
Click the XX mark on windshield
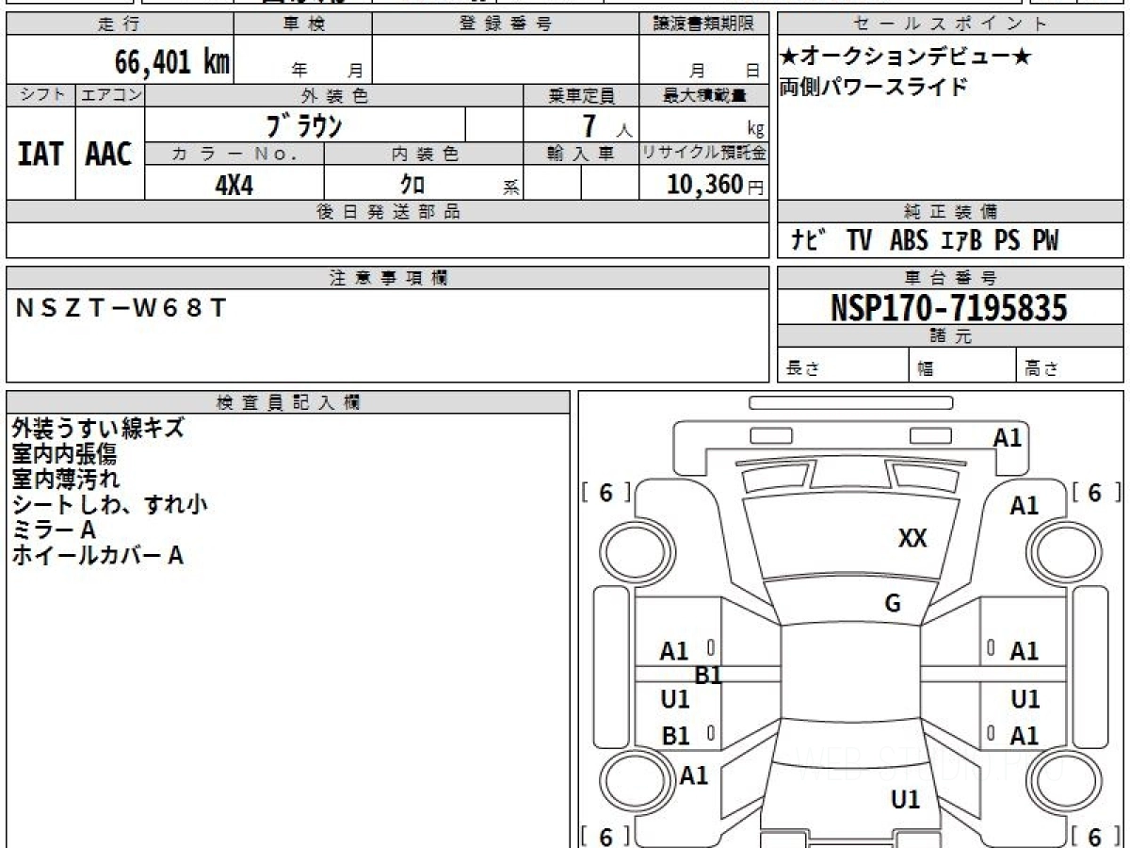pos(912,538)
